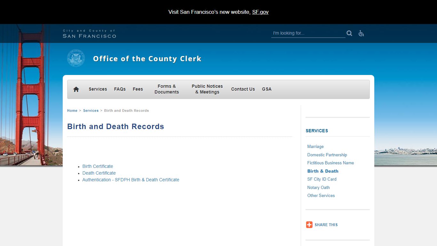
Task: Click the San Francisco city seal
Action: pos(76,58)
